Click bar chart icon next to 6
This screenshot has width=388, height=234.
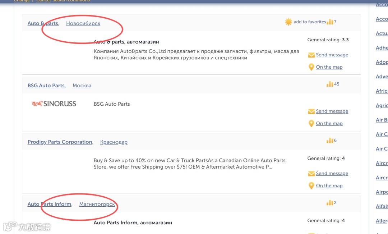pos(329,141)
